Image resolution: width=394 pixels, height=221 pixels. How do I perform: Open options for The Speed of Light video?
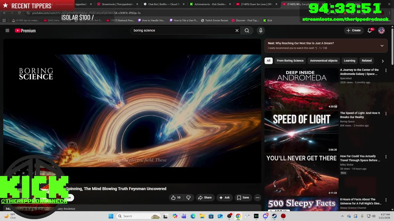tap(386, 114)
